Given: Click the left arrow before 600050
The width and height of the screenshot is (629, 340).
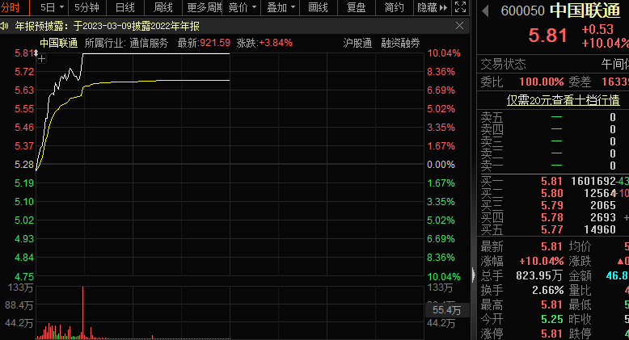Looking at the screenshot, I should pos(485,10).
